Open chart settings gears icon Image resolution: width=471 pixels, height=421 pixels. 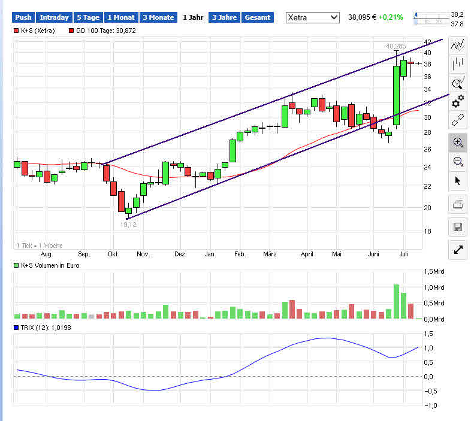click(458, 102)
